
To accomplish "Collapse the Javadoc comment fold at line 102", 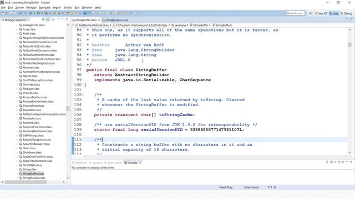I will [x=83, y=95].
